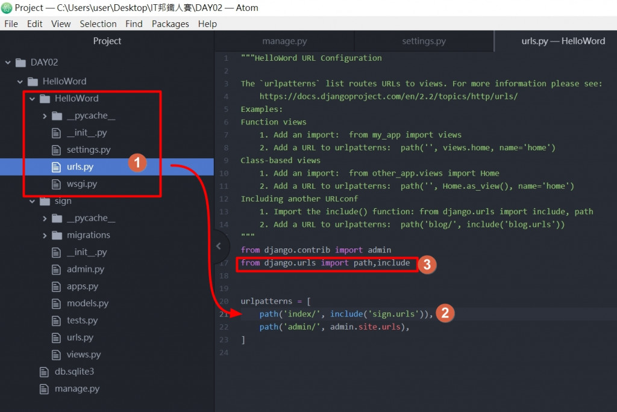
Task: Open settings.py in the tree
Action: (x=89, y=150)
